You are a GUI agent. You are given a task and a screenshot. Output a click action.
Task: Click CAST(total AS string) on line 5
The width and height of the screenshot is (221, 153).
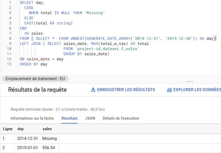pos(48,23)
